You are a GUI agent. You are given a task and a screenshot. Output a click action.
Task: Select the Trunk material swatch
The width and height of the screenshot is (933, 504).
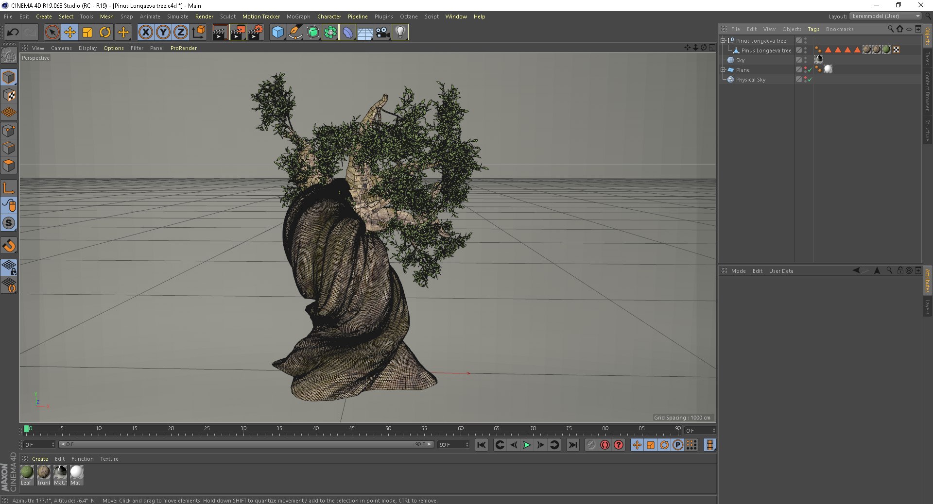tap(44, 475)
